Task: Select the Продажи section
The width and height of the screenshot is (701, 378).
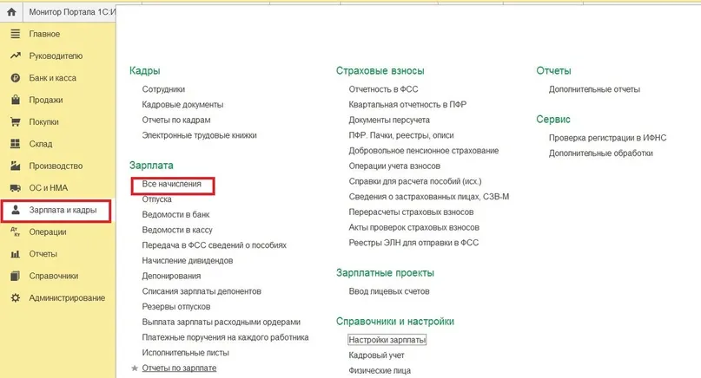Action: 45,100
